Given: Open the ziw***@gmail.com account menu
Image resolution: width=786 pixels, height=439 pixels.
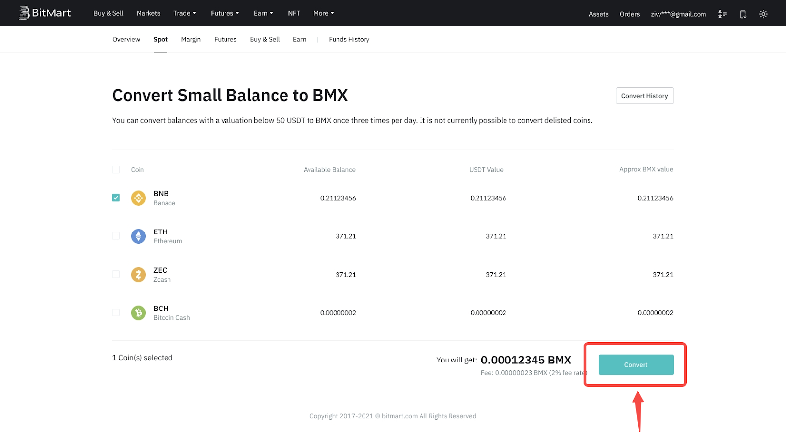Looking at the screenshot, I should pos(678,14).
